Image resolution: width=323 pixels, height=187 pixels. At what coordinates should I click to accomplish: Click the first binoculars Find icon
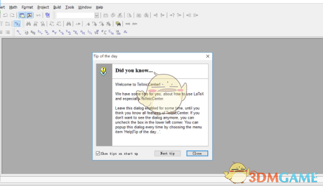click(28, 24)
